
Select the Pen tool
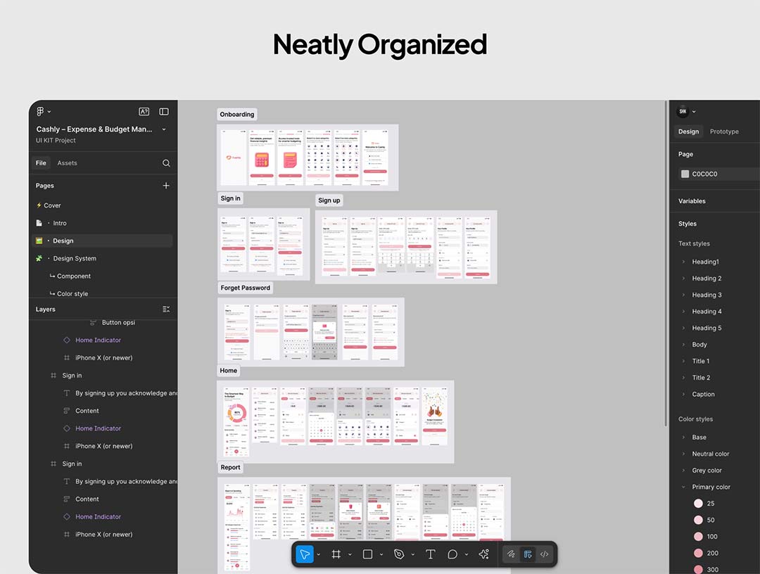399,554
